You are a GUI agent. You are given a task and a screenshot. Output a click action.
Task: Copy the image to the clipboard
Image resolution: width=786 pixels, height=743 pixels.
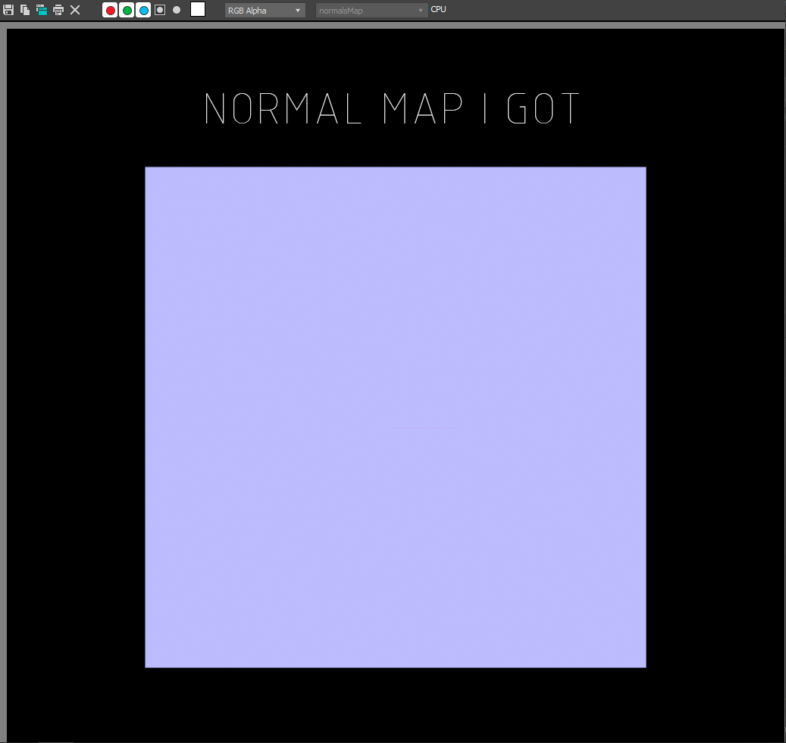click(25, 10)
